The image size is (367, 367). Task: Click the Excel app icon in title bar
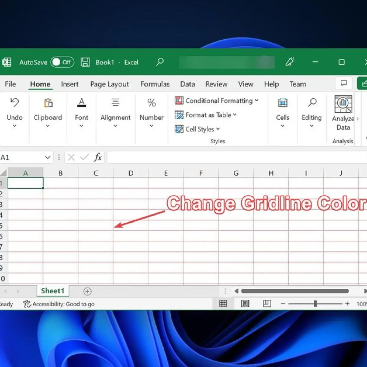tap(7, 62)
